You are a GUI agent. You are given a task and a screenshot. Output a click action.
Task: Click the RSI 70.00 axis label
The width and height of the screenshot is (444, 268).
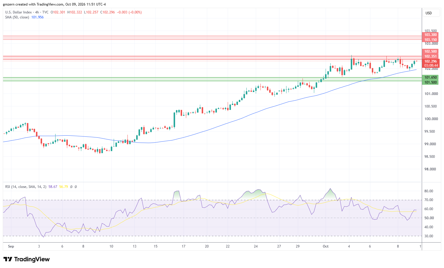pyautogui.click(x=429, y=200)
